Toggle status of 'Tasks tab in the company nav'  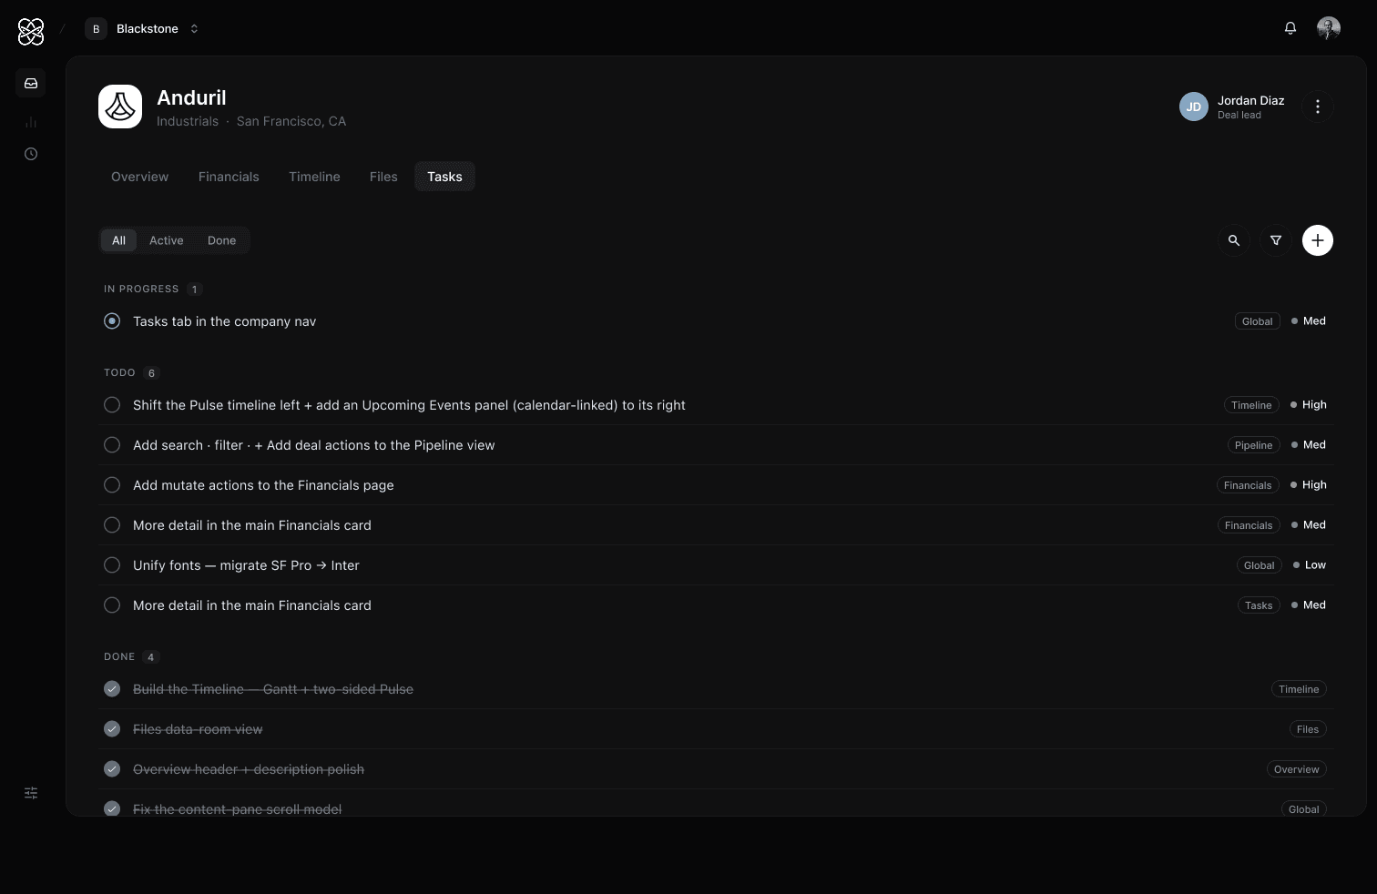pos(112,321)
